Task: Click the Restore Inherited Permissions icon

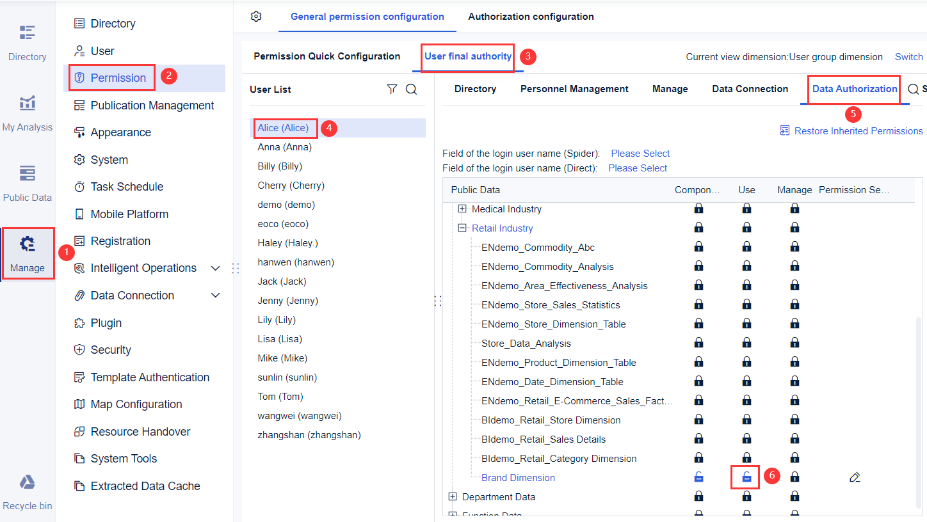Action: pos(784,130)
